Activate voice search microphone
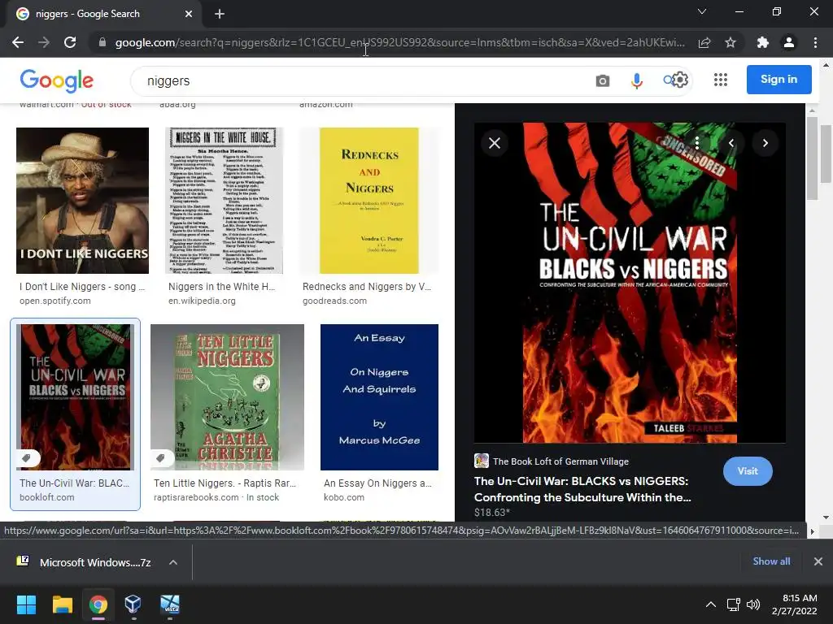 click(x=636, y=80)
